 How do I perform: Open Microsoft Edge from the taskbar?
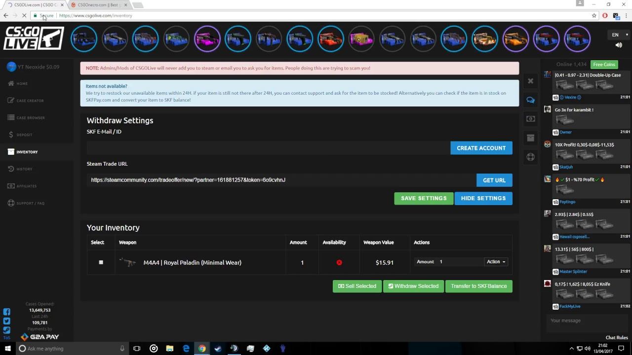tap(186, 349)
